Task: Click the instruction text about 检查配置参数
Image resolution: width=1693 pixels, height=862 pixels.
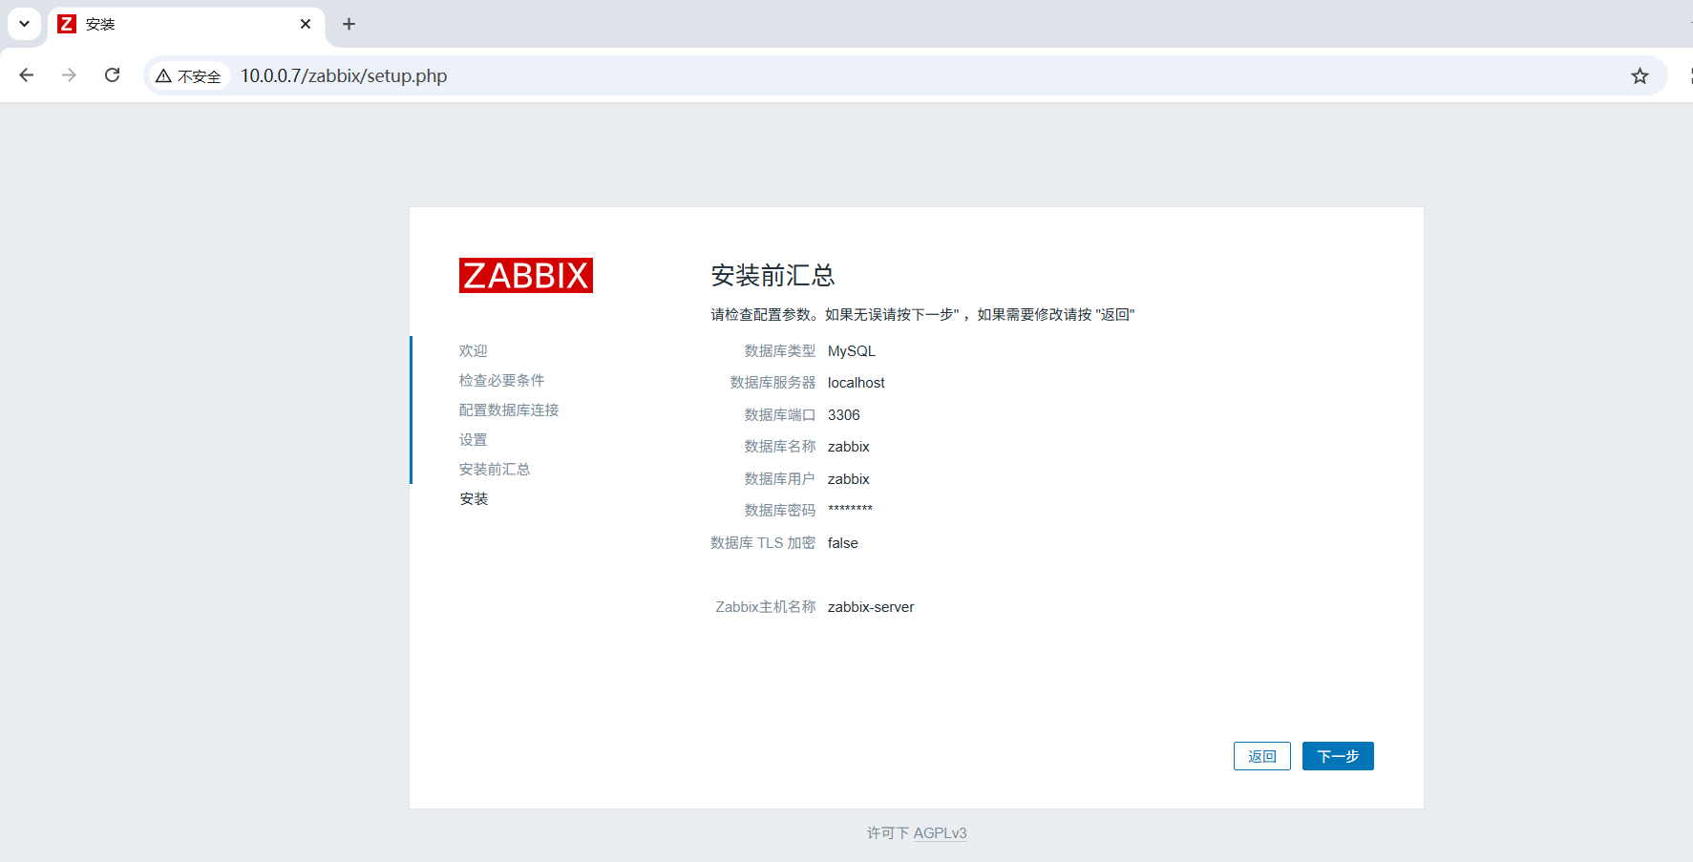Action: 922,315
